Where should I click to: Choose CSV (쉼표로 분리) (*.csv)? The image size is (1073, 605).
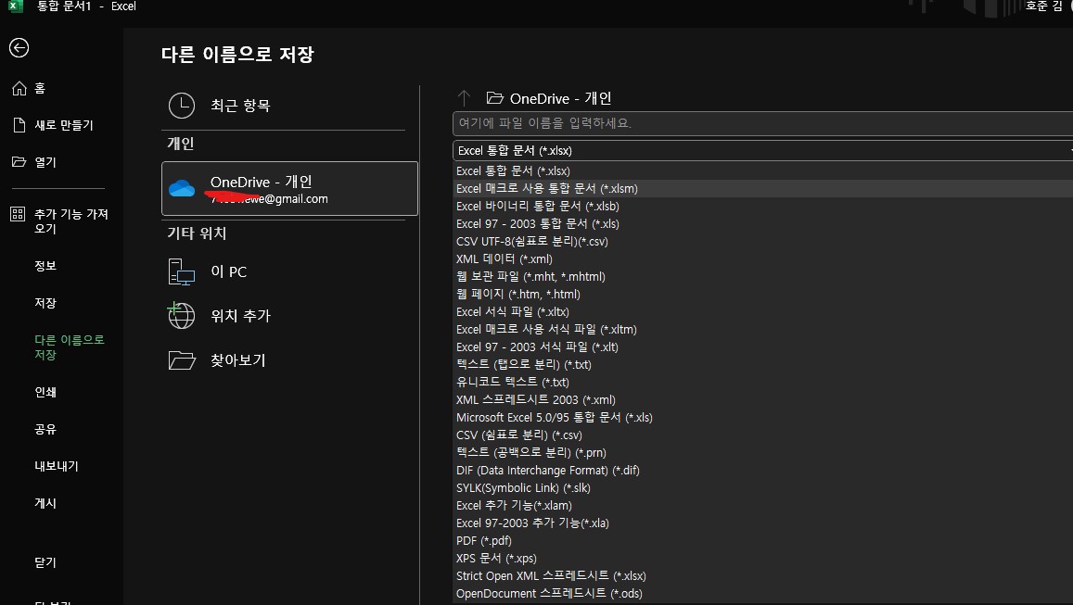pyautogui.click(x=762, y=435)
